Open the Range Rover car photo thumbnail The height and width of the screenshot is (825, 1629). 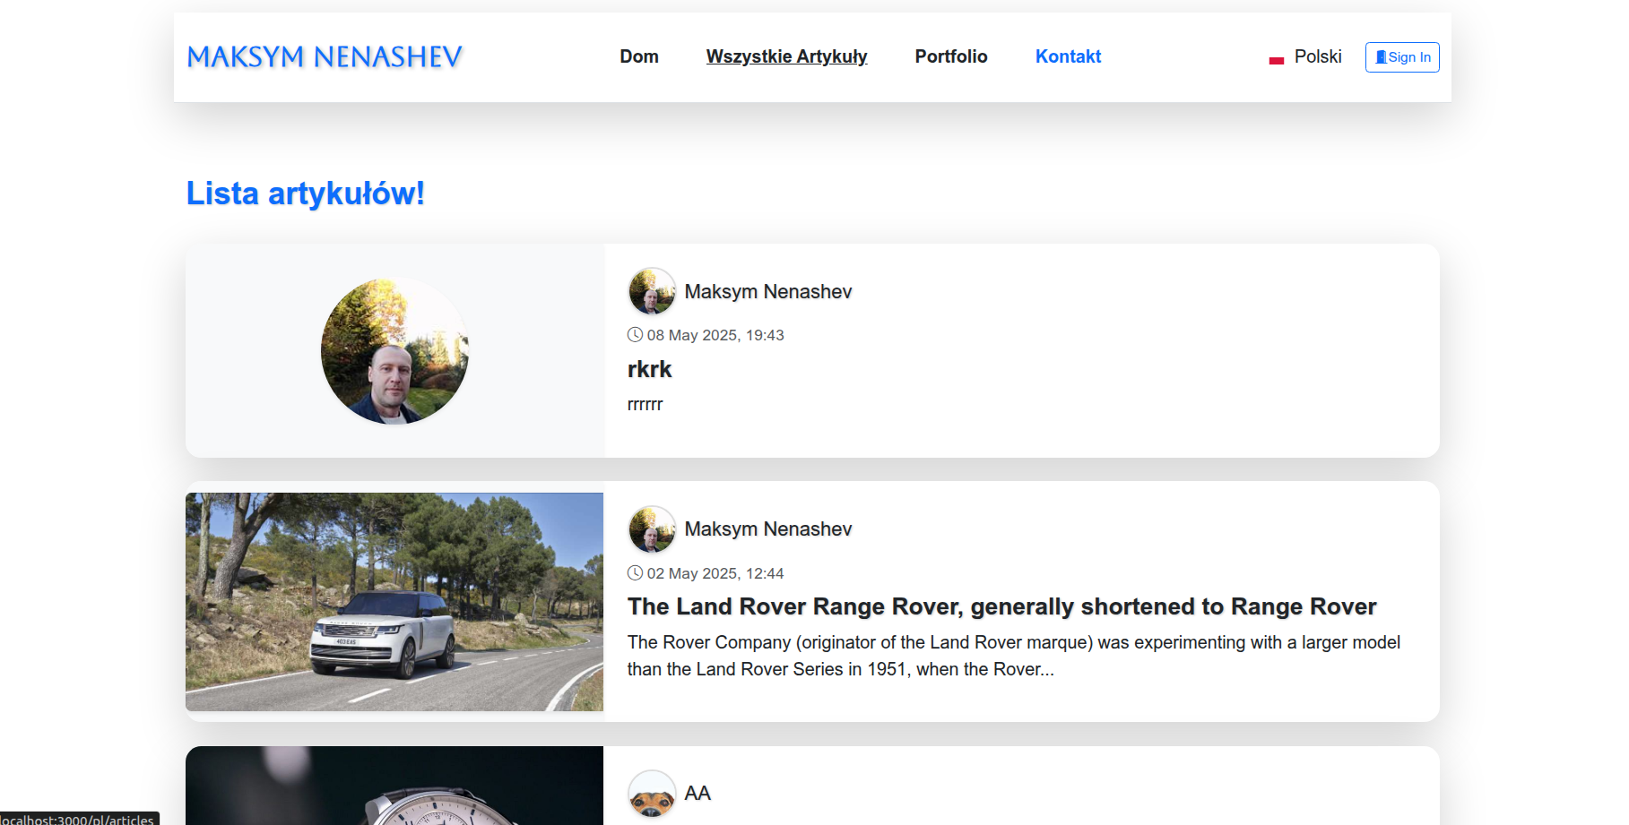pyautogui.click(x=394, y=602)
